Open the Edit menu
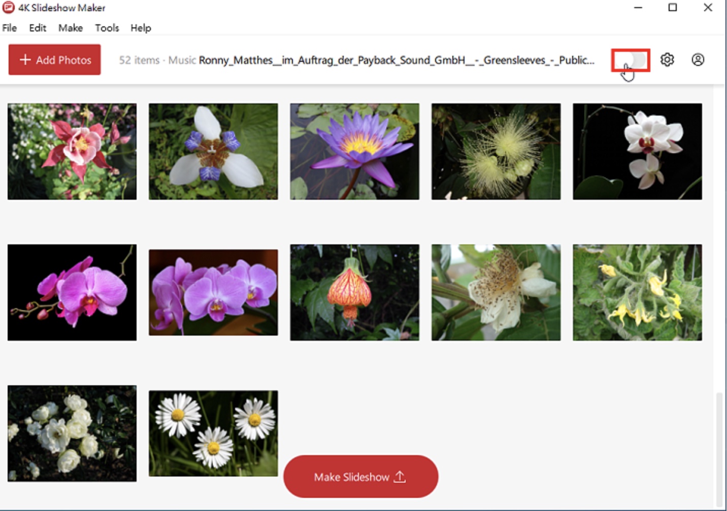This screenshot has width=727, height=511. click(38, 28)
